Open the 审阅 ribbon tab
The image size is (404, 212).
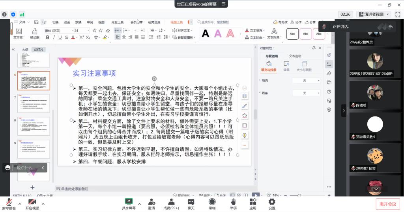pos(90,22)
